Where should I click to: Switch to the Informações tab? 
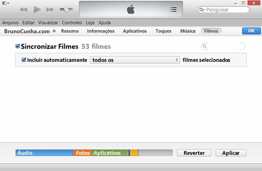coord(101,31)
